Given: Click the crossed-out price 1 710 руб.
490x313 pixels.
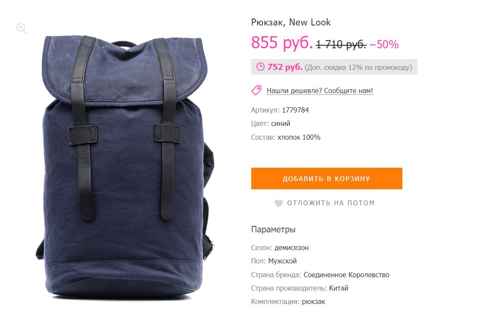Looking at the screenshot, I should coord(341,44).
